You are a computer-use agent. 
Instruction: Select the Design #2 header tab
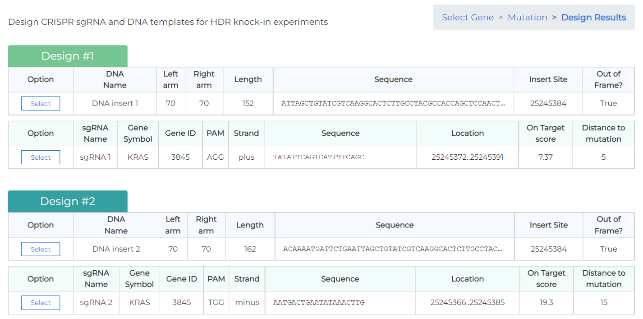pos(68,201)
